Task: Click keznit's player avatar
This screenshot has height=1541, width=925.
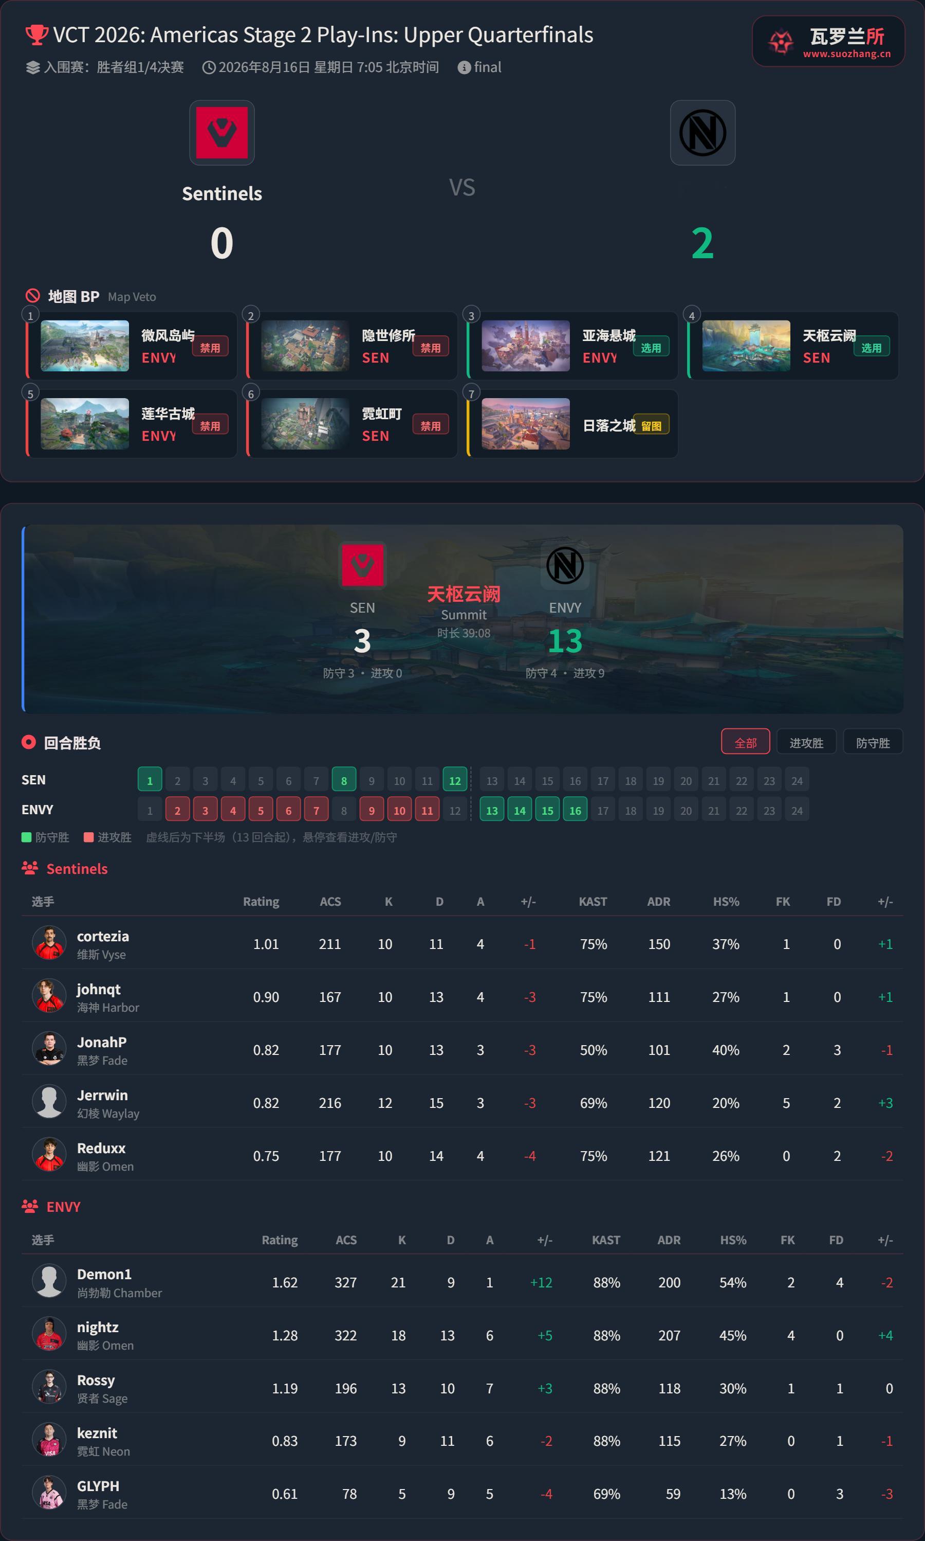Action: pyautogui.click(x=49, y=1440)
